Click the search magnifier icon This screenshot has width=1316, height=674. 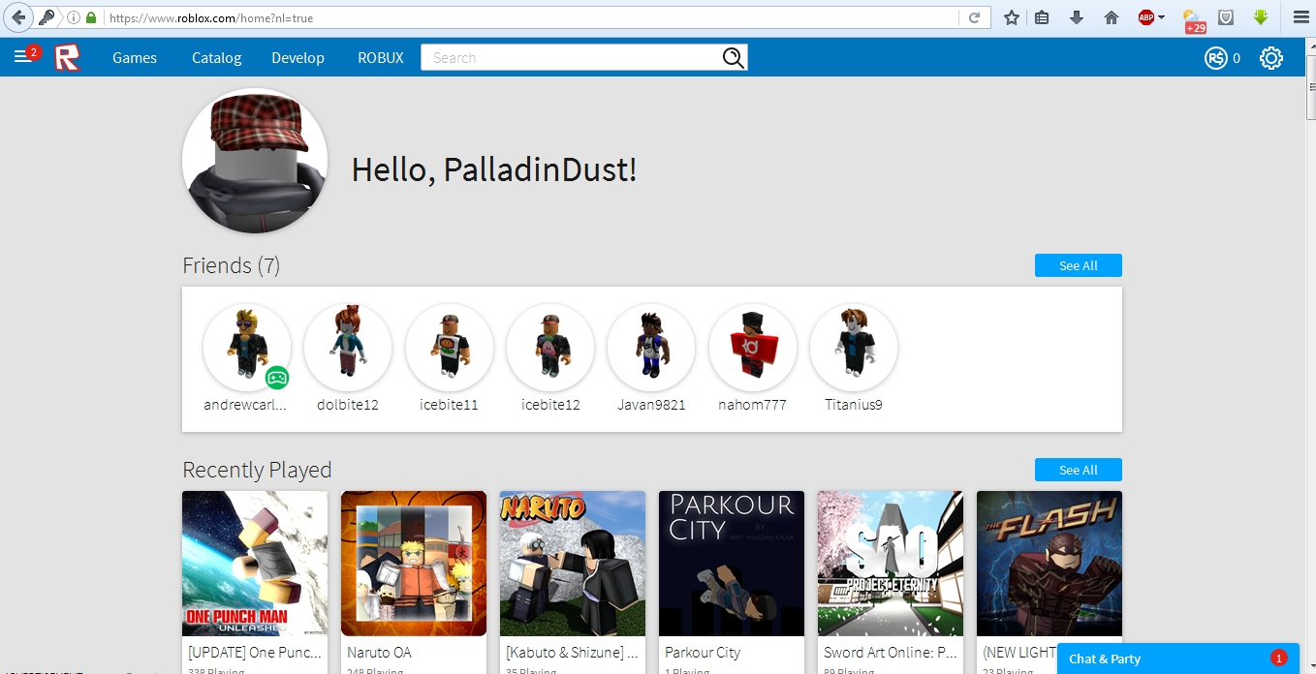tap(734, 58)
